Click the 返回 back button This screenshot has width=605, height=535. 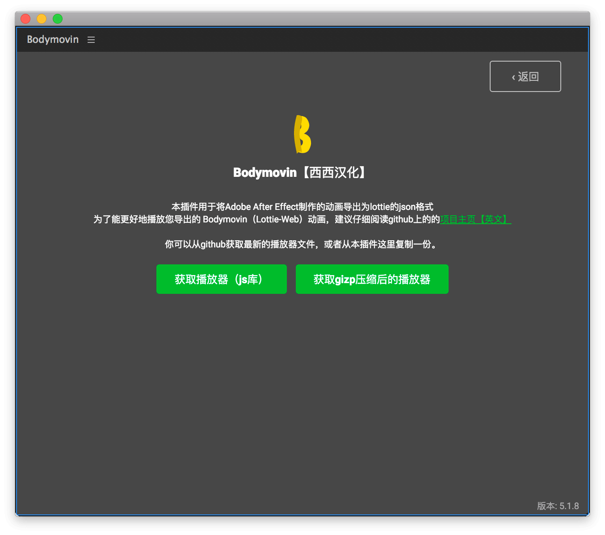point(525,76)
